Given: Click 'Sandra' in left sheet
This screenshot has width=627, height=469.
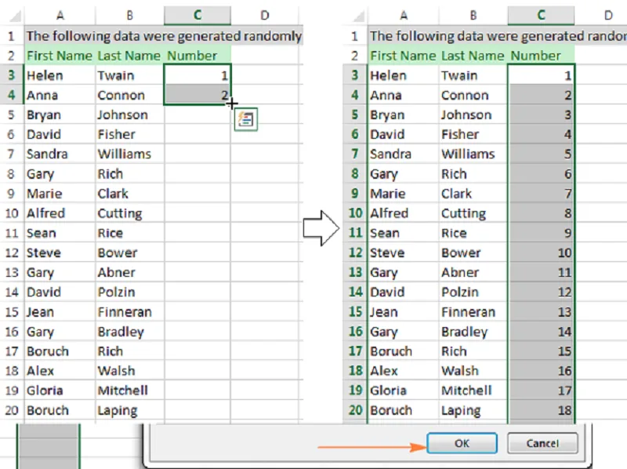Looking at the screenshot, I should tap(47, 154).
